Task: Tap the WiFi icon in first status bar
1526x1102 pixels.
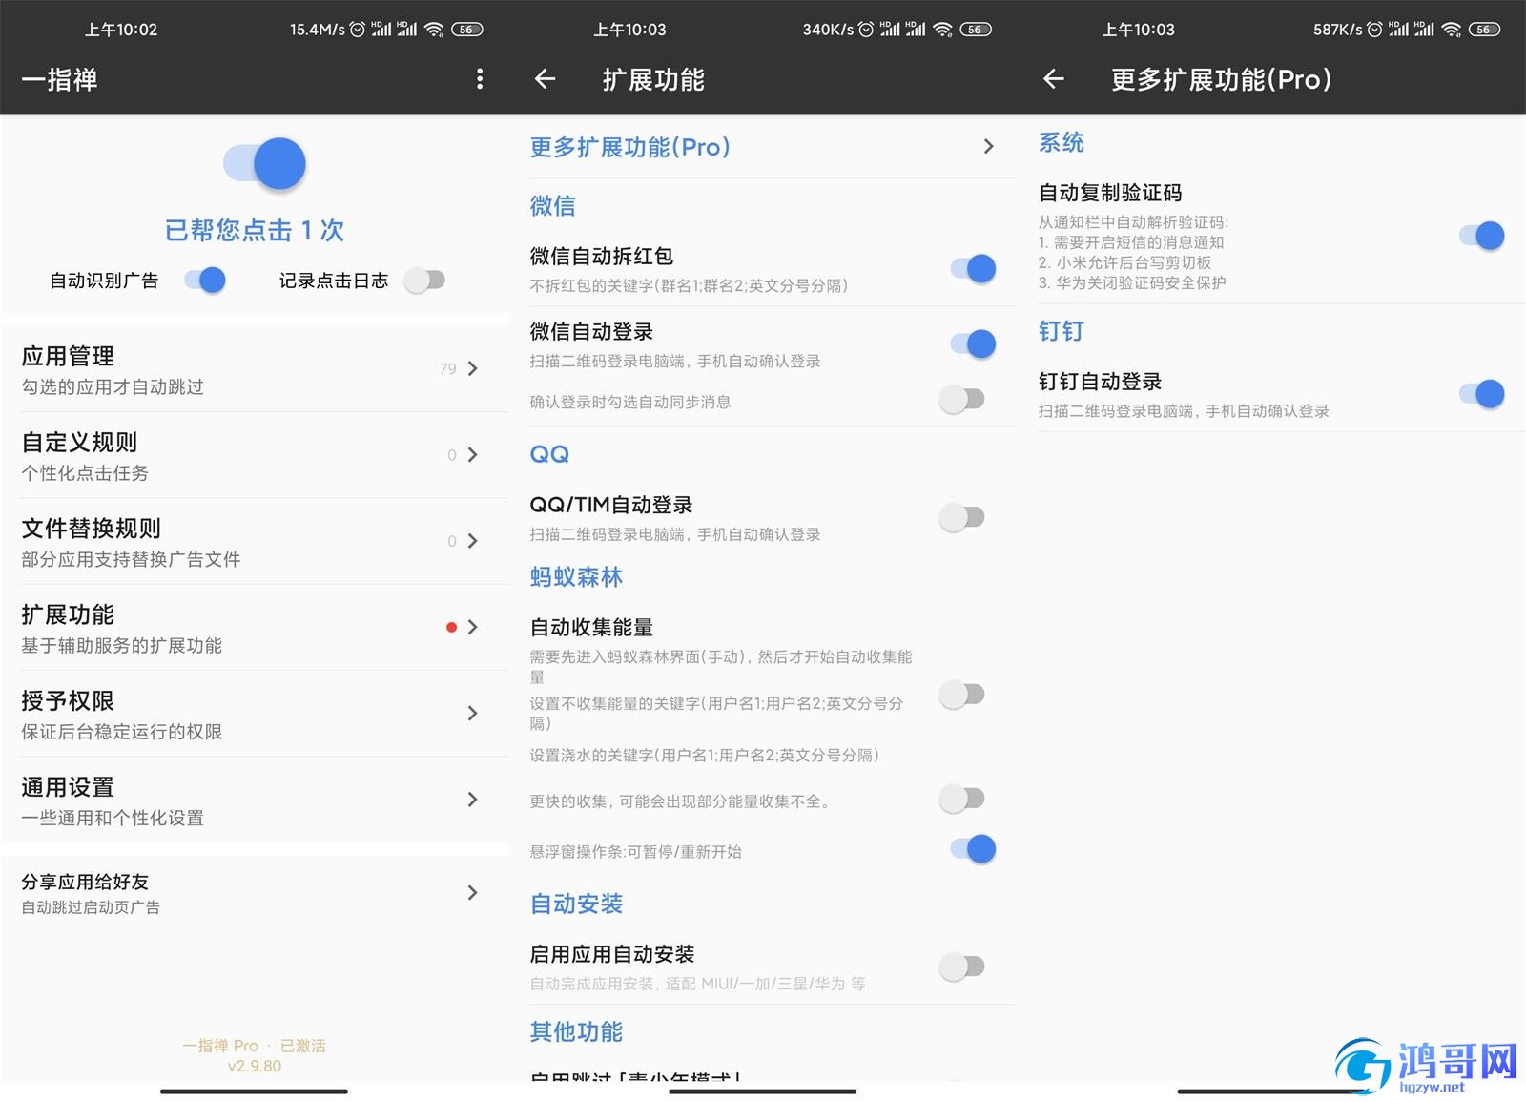Action: (434, 30)
